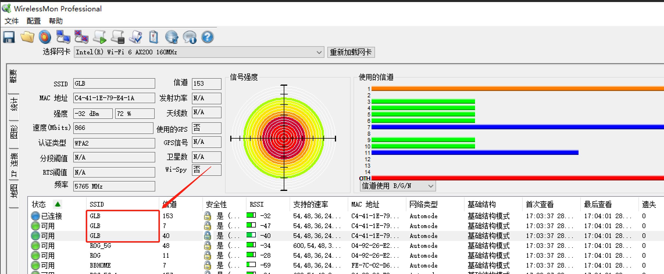Click the red target bullseye icon
The width and height of the screenshot is (664, 274).
pos(45,37)
